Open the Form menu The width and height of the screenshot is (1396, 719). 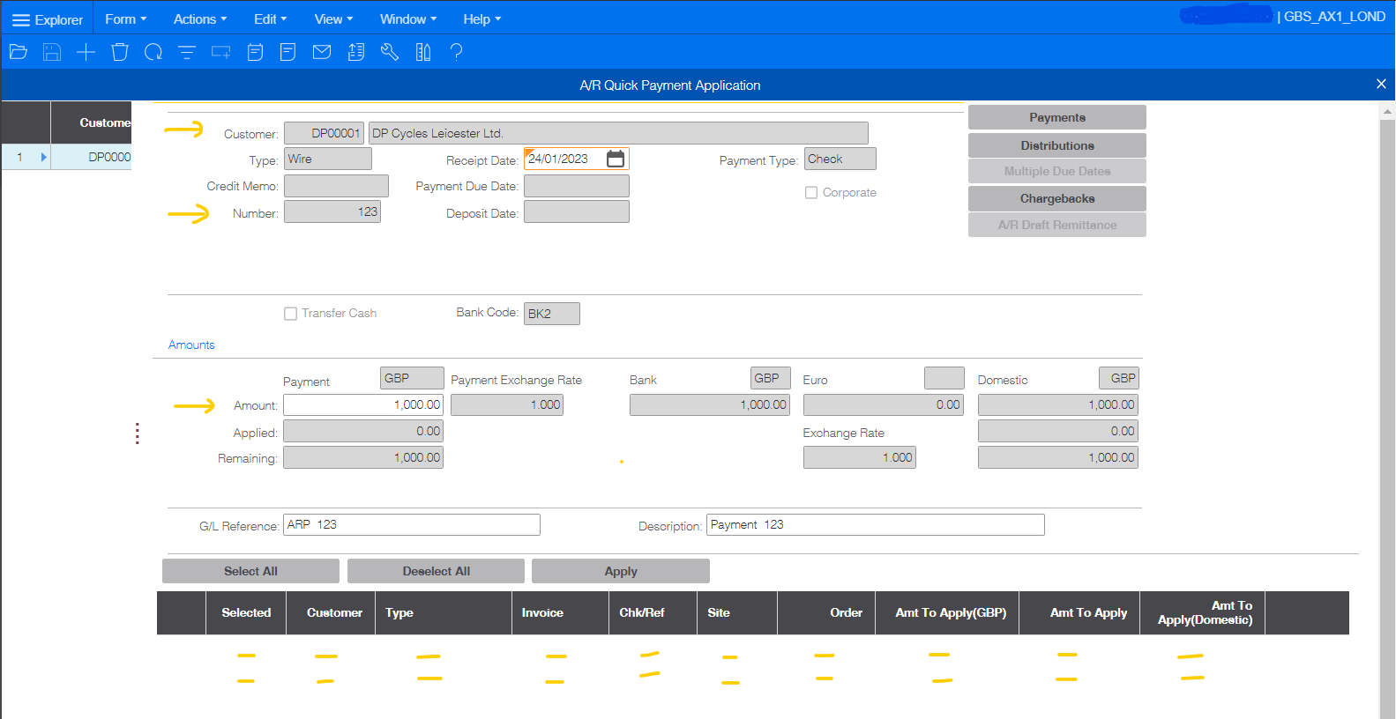click(x=125, y=19)
